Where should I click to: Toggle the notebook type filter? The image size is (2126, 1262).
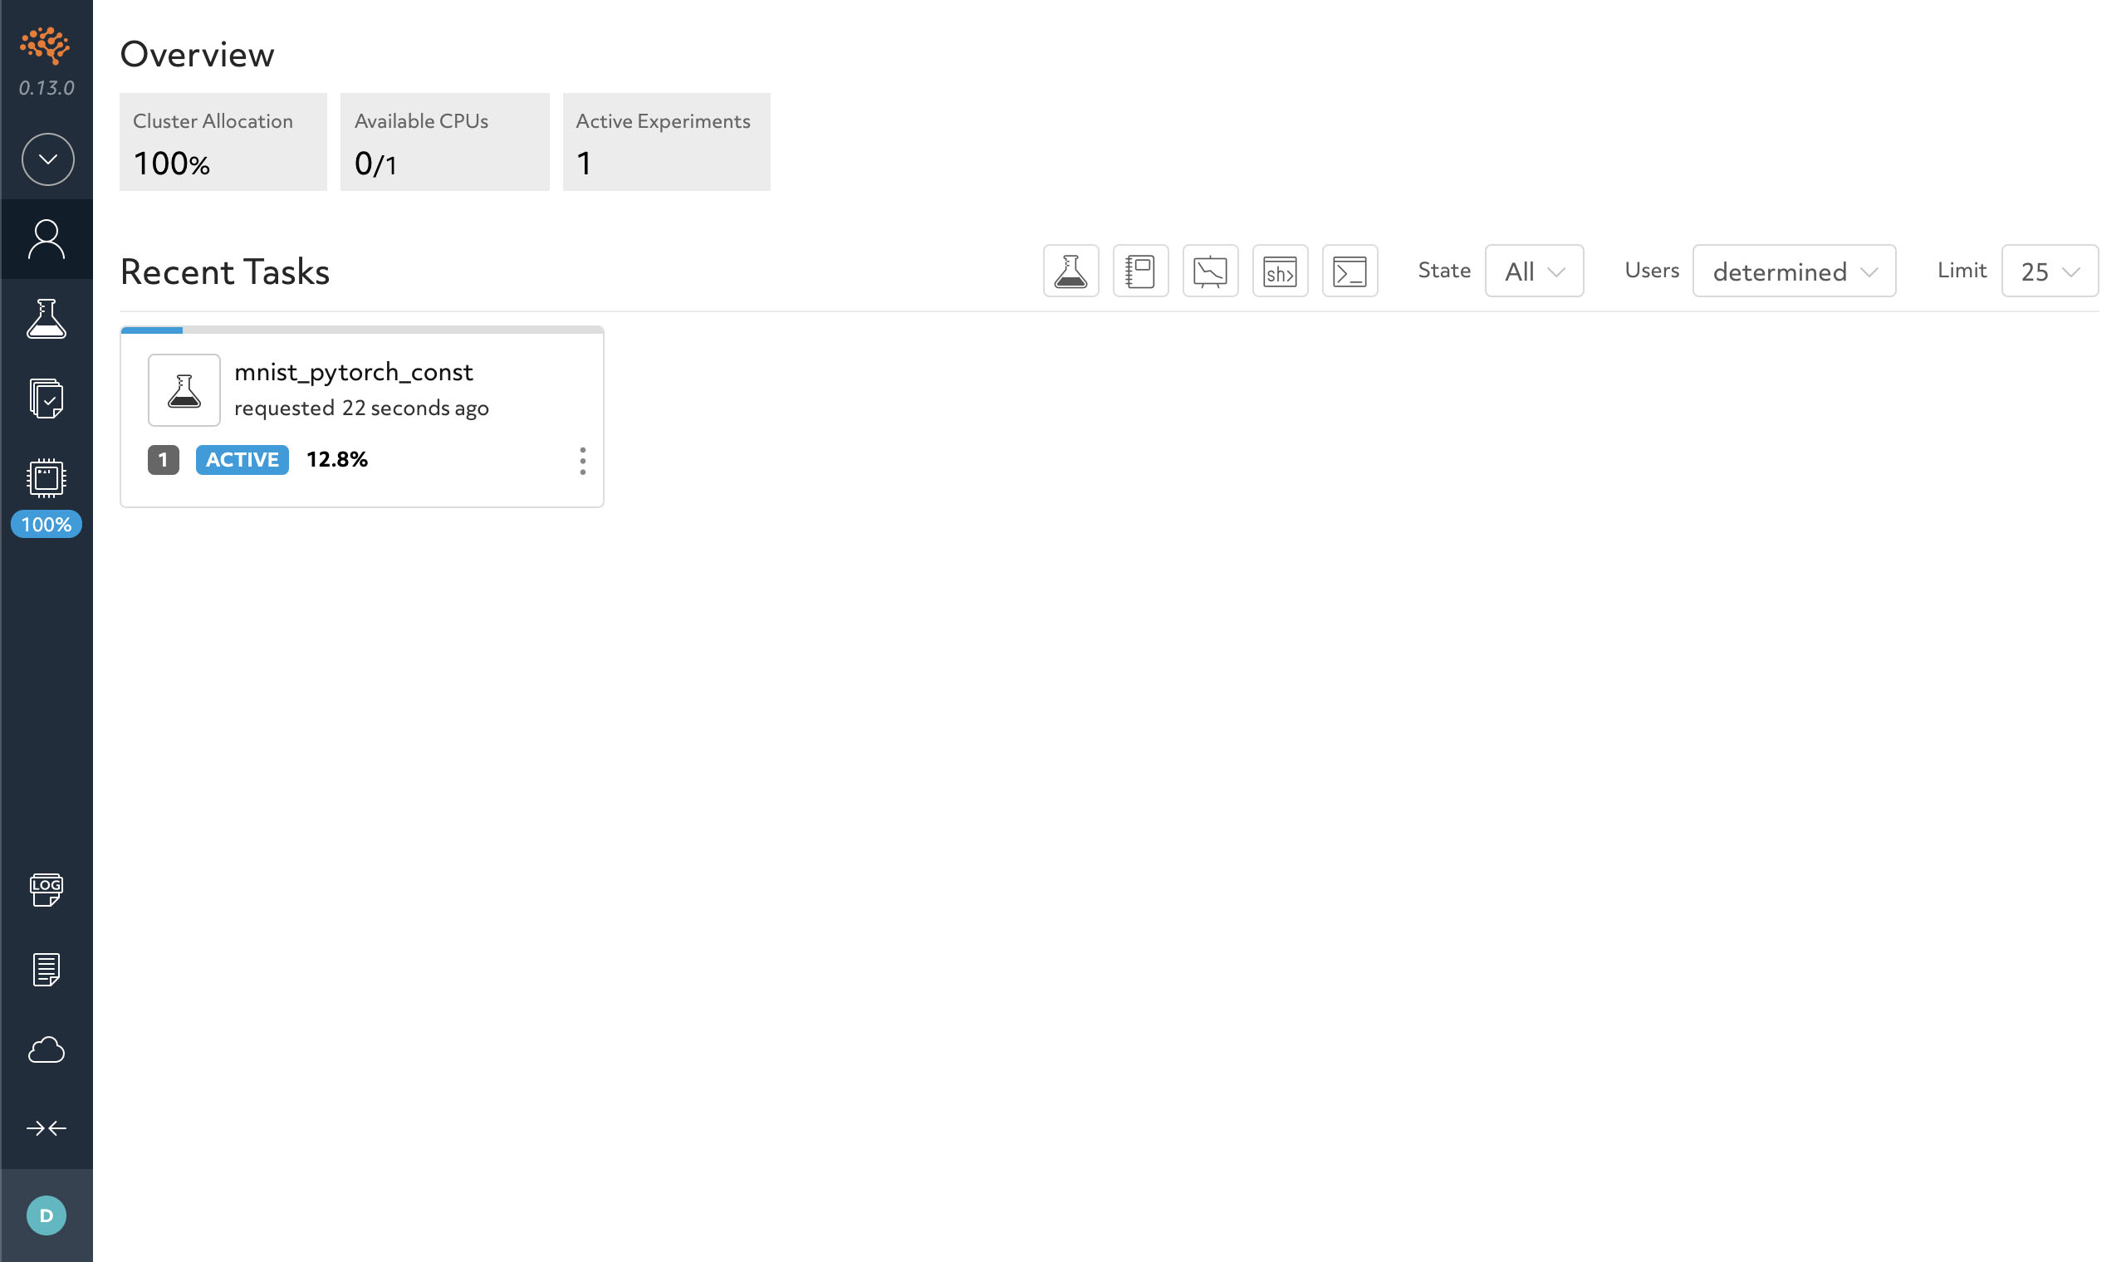point(1140,271)
